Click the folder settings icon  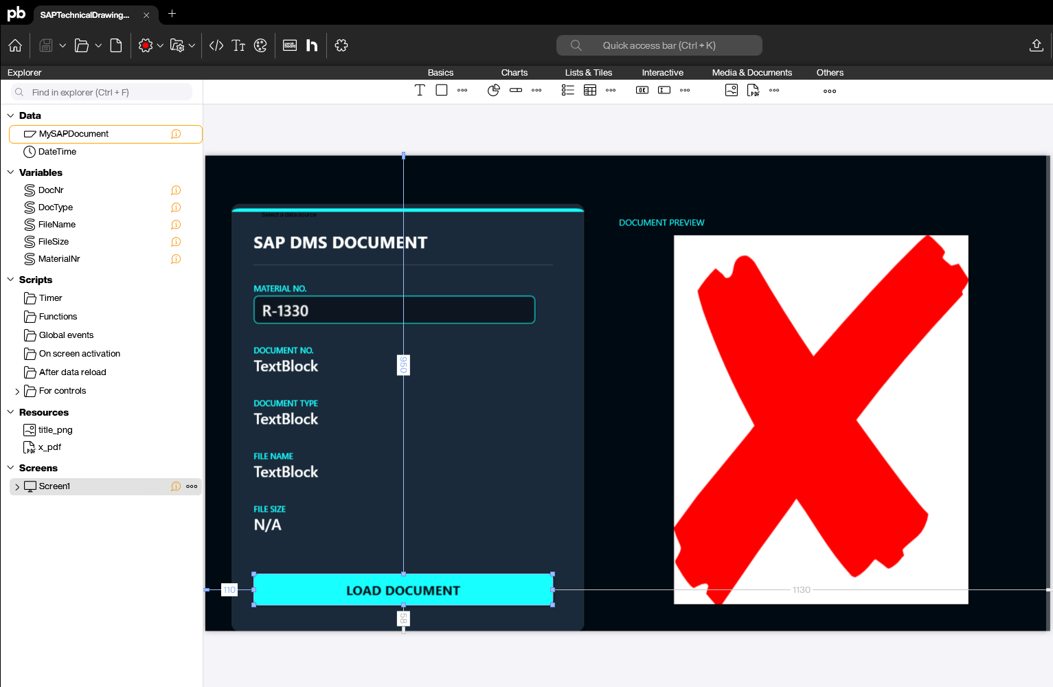tap(177, 45)
